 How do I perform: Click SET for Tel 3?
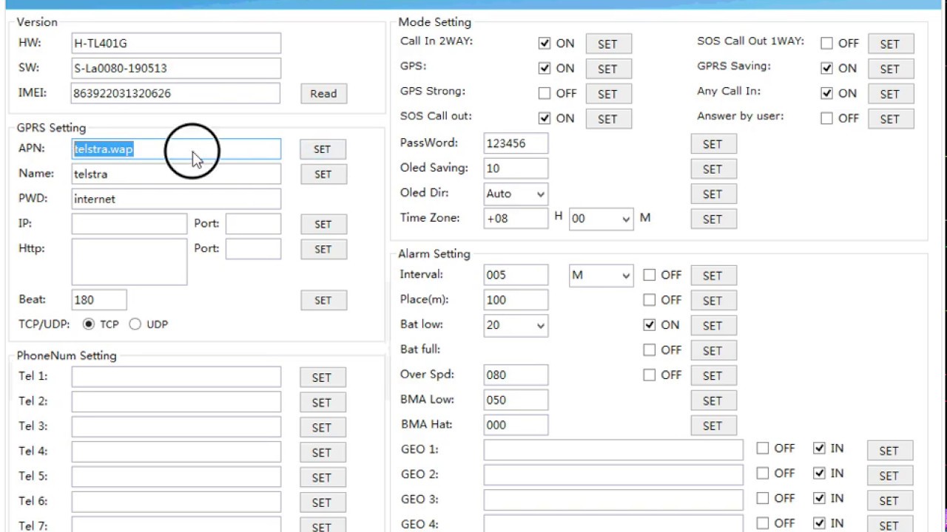click(322, 428)
